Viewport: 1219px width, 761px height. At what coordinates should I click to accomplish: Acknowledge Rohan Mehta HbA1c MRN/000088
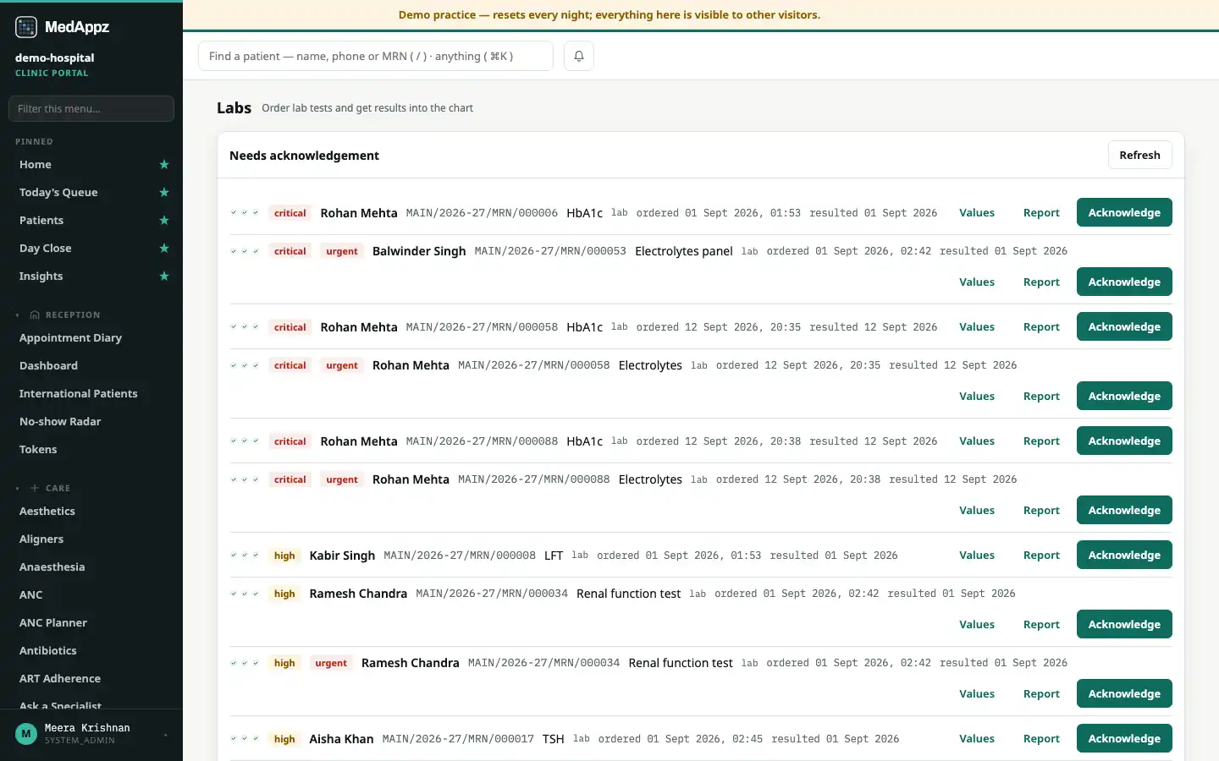[1124, 441]
